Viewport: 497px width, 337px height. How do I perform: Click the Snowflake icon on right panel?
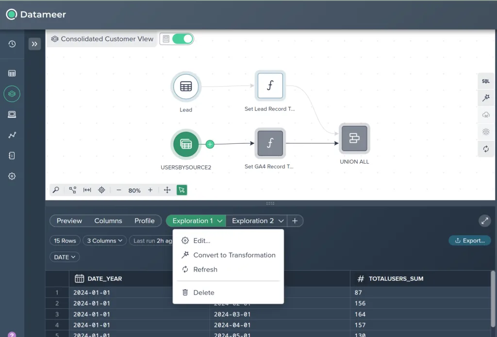click(485, 132)
